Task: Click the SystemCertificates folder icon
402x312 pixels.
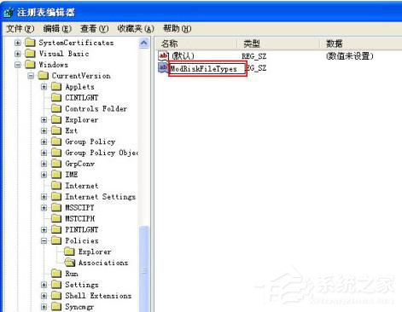Action: (30, 43)
